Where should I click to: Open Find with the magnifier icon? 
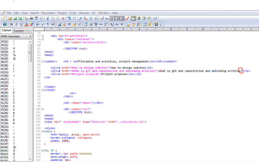[81, 19]
